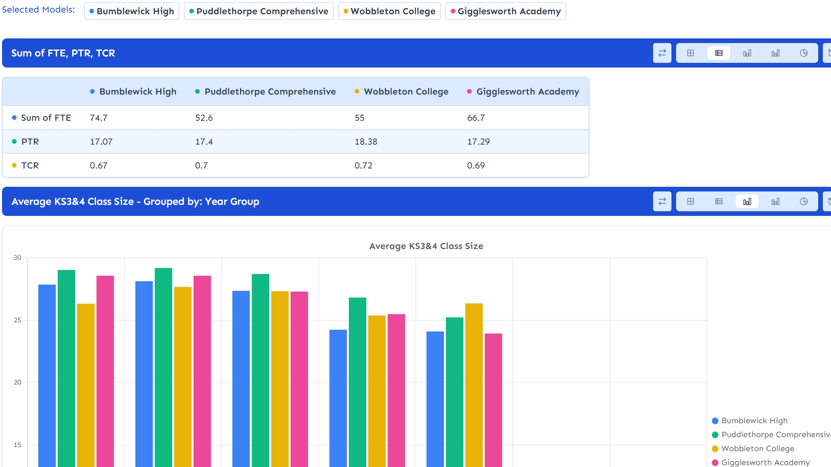831x467 pixels.
Task: Click Gigglesworth Academy table column header
Action: [527, 92]
